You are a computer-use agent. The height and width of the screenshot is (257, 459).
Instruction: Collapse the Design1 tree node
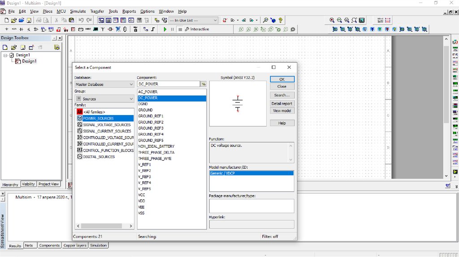click(x=5, y=55)
